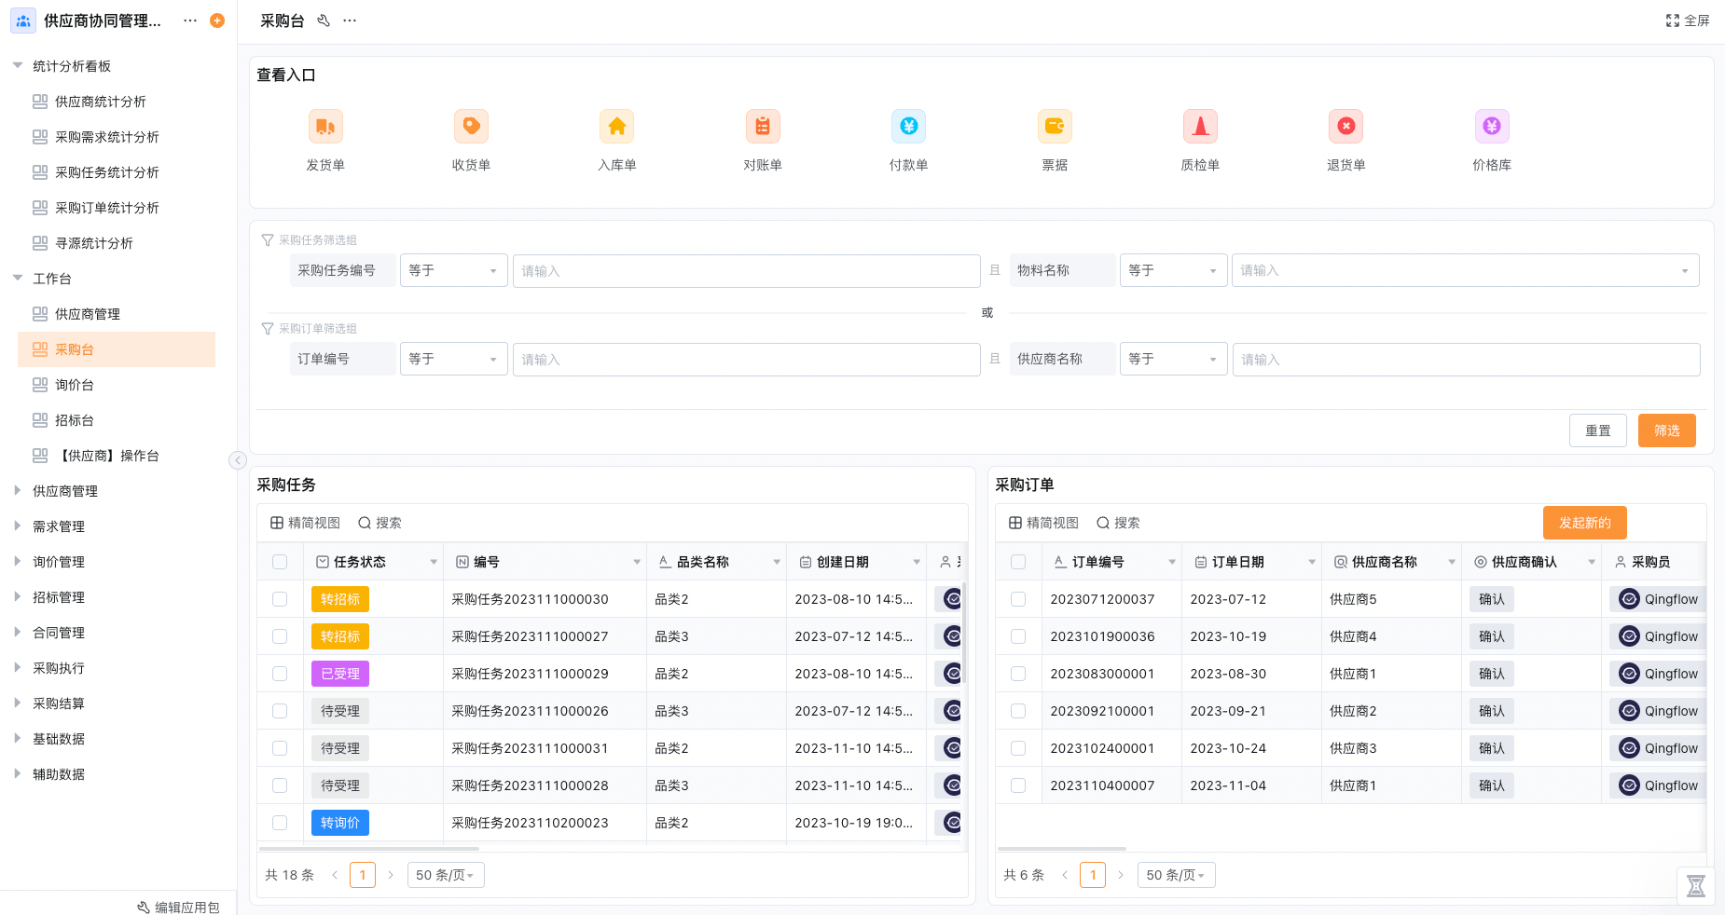Image resolution: width=1725 pixels, height=915 pixels.
Task: Check order row 2023110400007
Action: click(1018, 785)
